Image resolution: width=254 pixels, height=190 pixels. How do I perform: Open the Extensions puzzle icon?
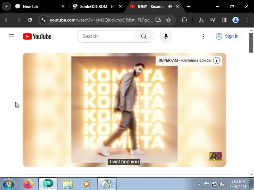click(184, 20)
